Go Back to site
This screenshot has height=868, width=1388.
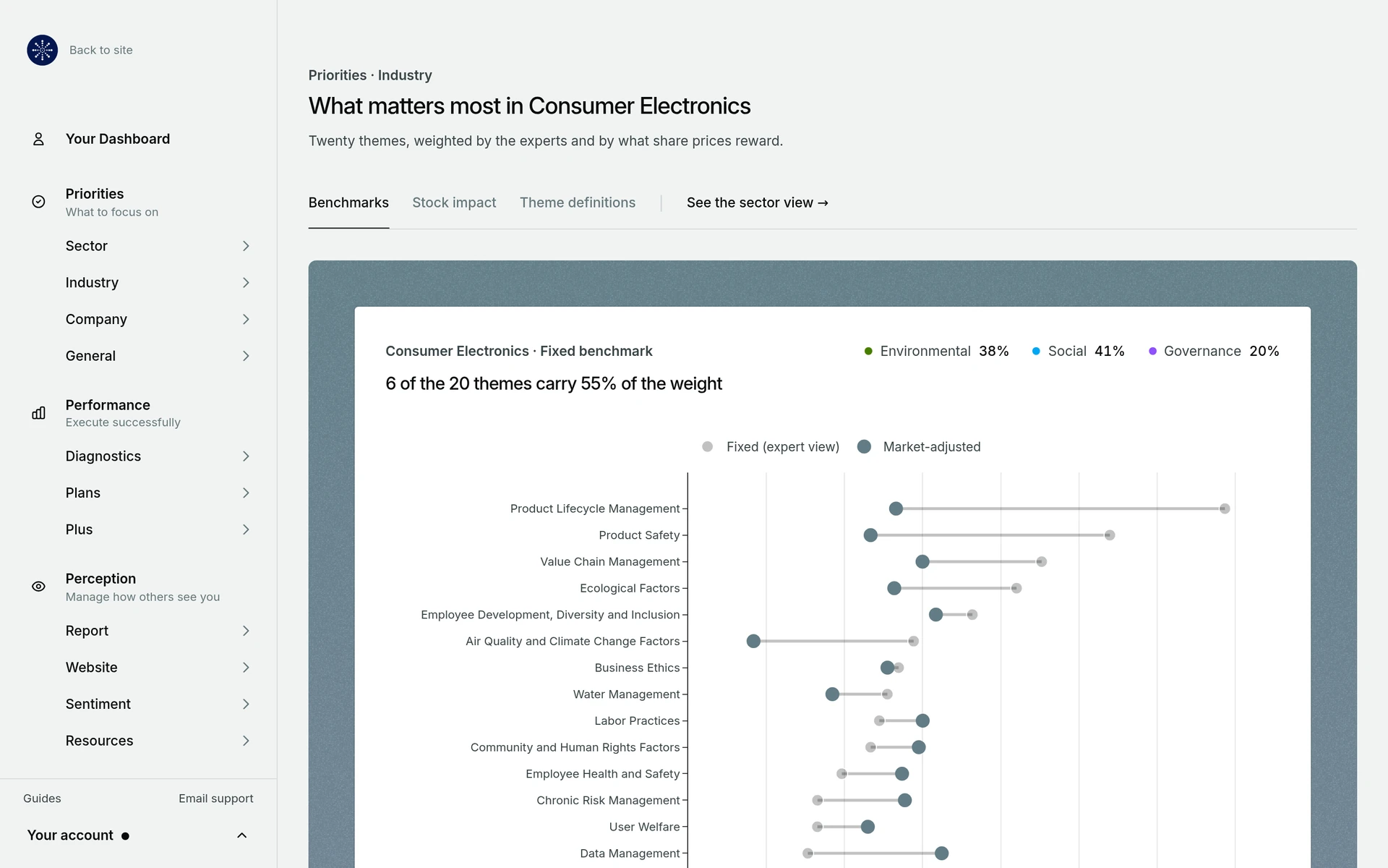tap(101, 50)
